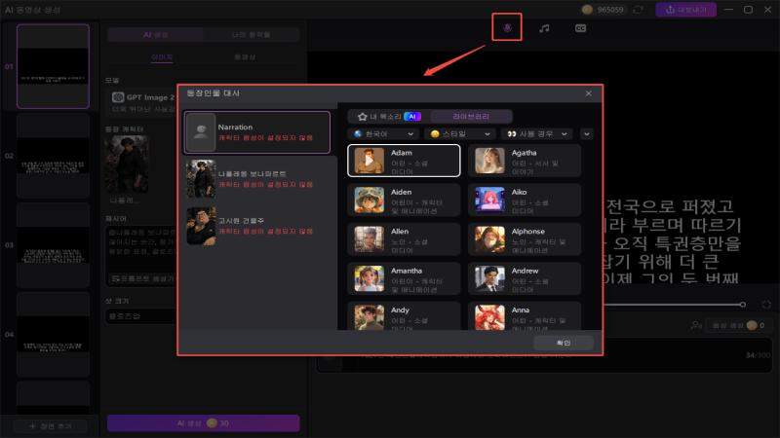Image resolution: width=780 pixels, height=438 pixels.
Task: Switch to the My Voice AI tab
Action: pyautogui.click(x=388, y=116)
